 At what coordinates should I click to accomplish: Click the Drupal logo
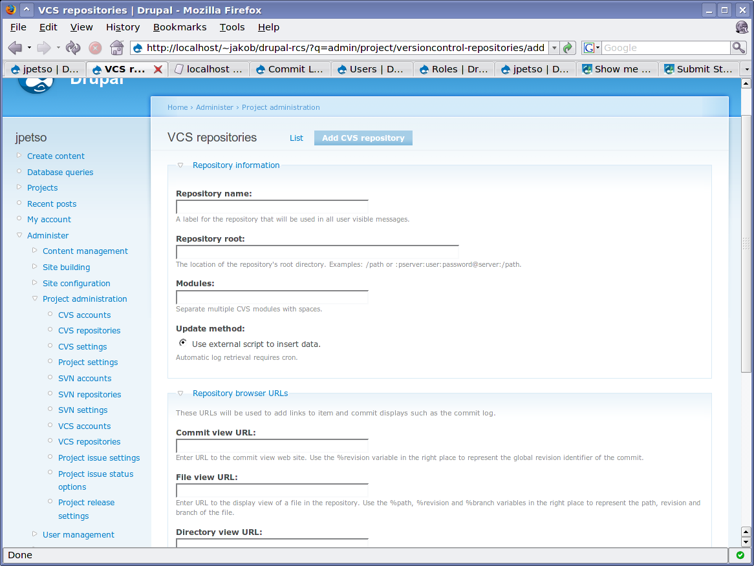pyautogui.click(x=36, y=84)
